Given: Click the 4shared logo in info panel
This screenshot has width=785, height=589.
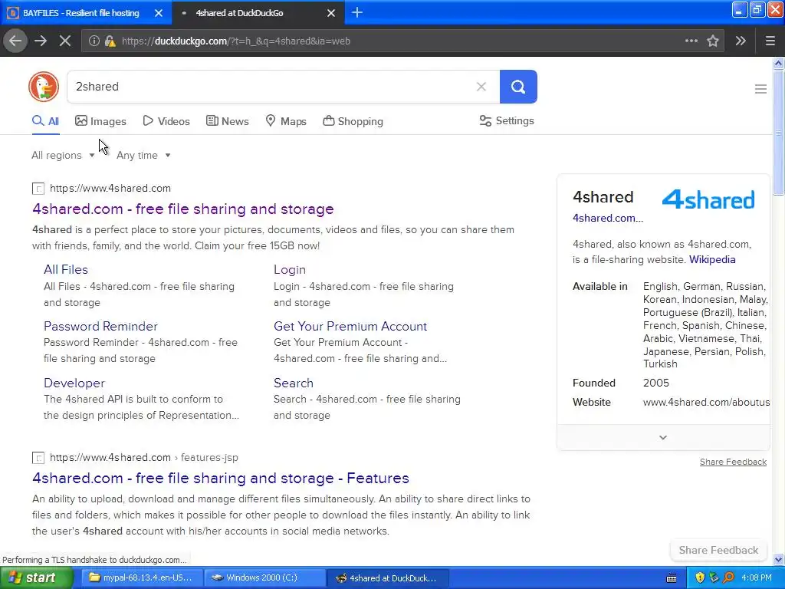Looking at the screenshot, I should [x=708, y=200].
